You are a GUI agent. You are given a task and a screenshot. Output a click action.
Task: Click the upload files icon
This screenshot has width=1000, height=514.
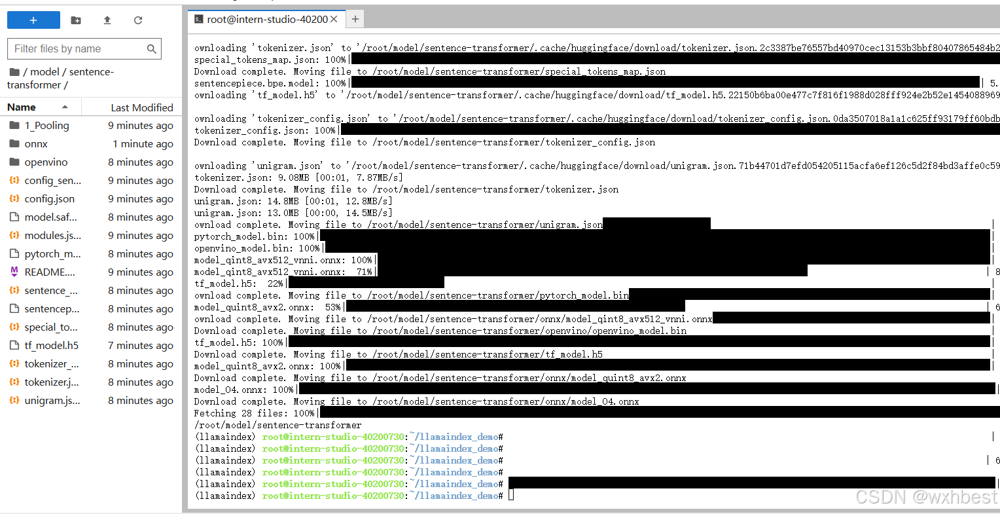(x=107, y=20)
